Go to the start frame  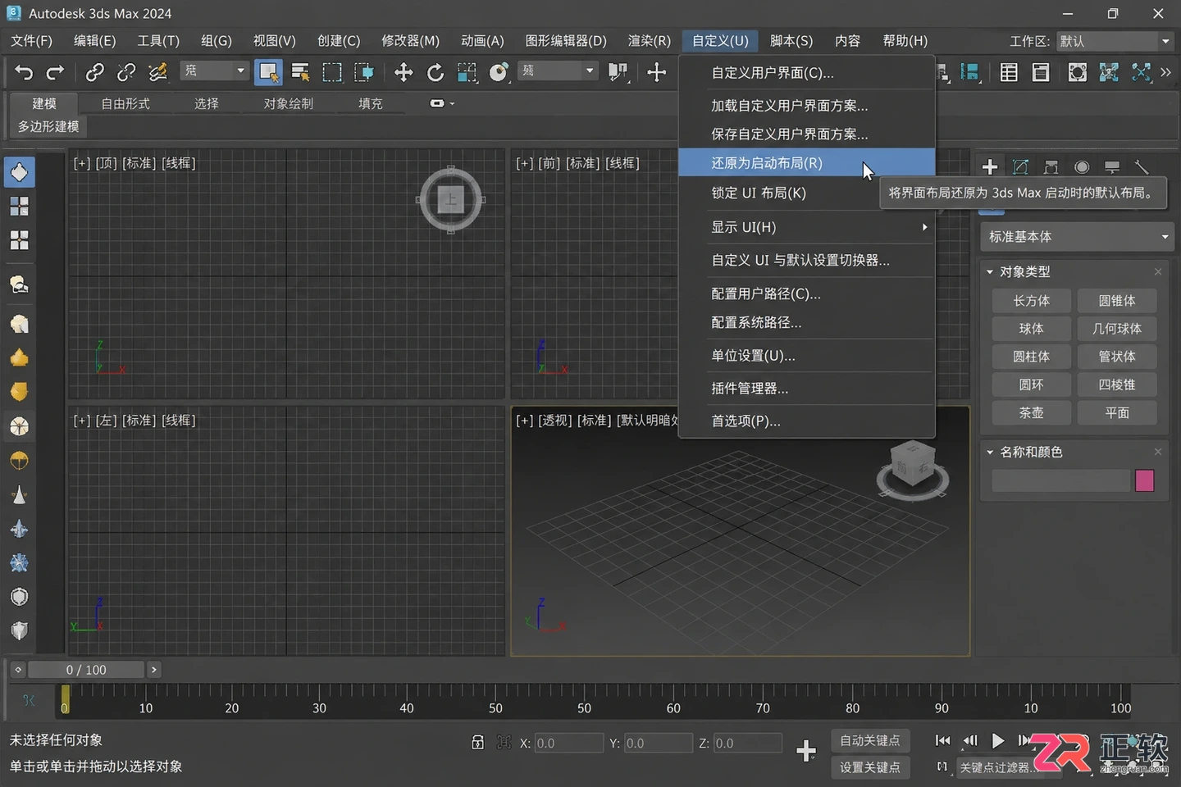tap(943, 741)
